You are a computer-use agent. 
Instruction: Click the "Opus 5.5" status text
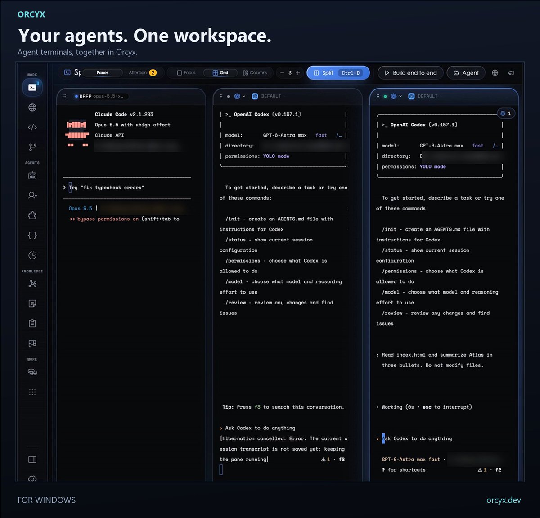click(80, 209)
